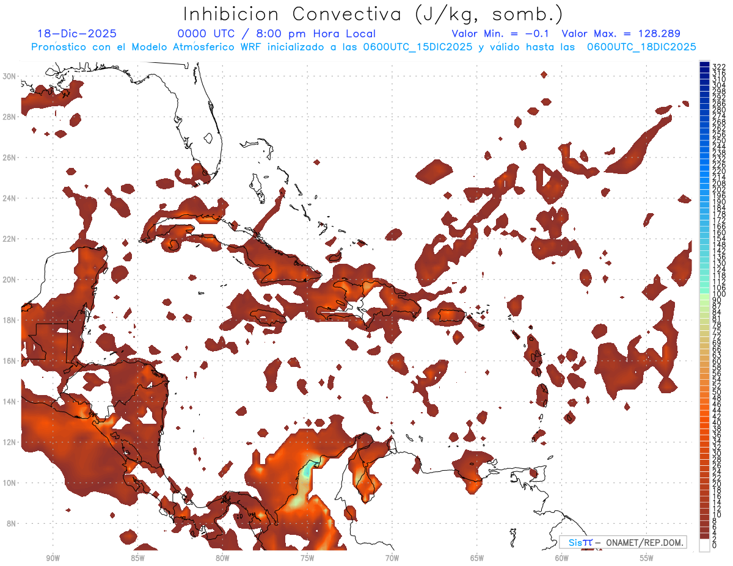This screenshot has width=733, height=566.
Task: Click the 20N latitude label
Action: 10,280
